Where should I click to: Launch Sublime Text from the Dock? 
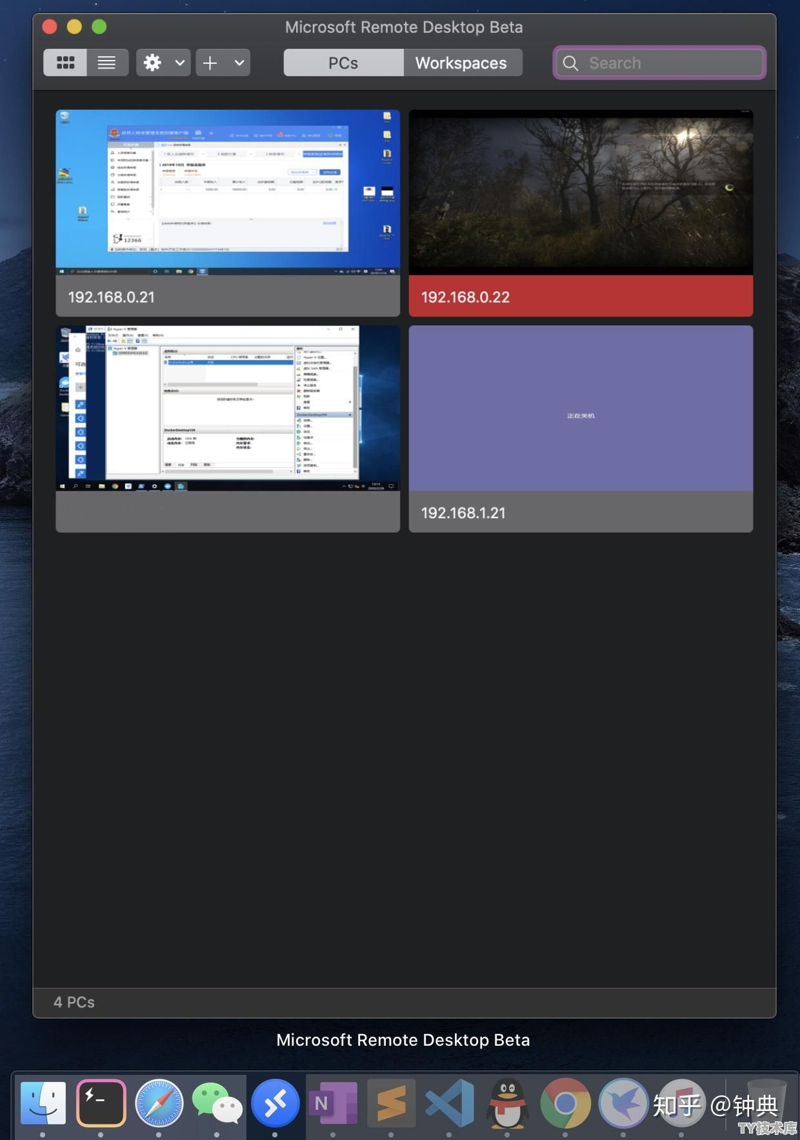tap(391, 1103)
